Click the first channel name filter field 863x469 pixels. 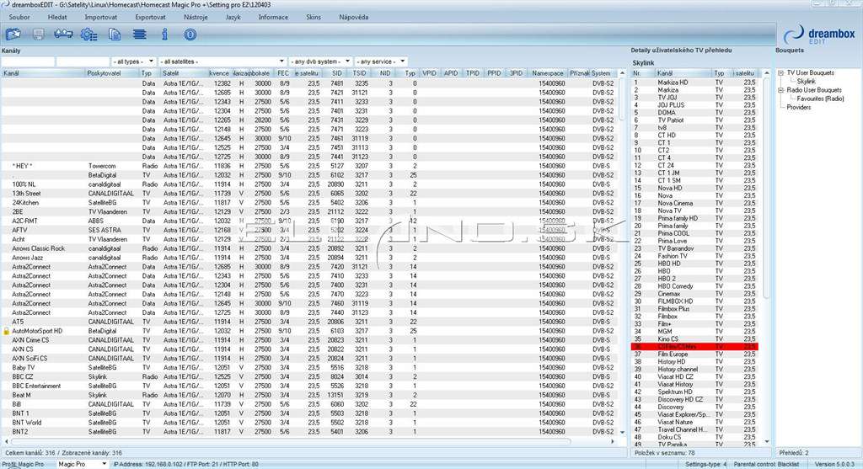(x=28, y=61)
